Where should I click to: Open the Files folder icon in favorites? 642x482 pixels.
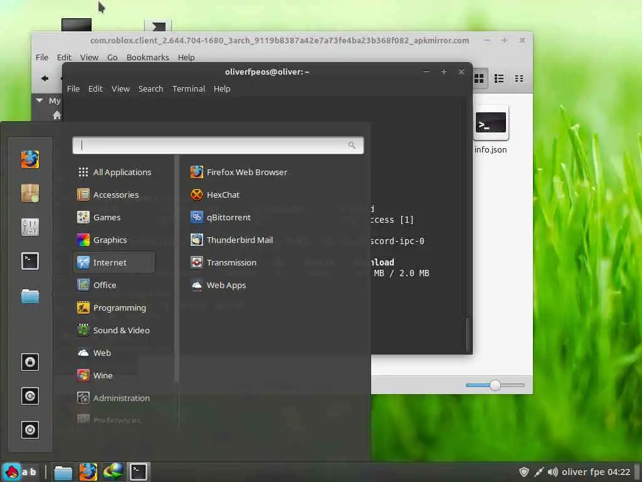pyautogui.click(x=30, y=295)
